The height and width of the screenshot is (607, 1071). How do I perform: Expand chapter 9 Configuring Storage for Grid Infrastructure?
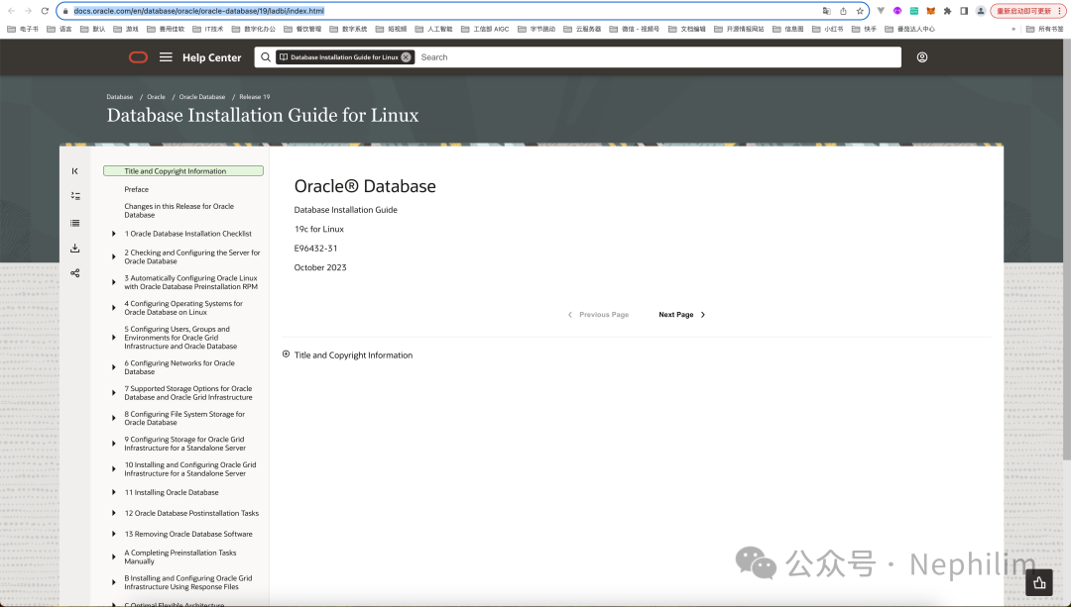pyautogui.click(x=113, y=444)
